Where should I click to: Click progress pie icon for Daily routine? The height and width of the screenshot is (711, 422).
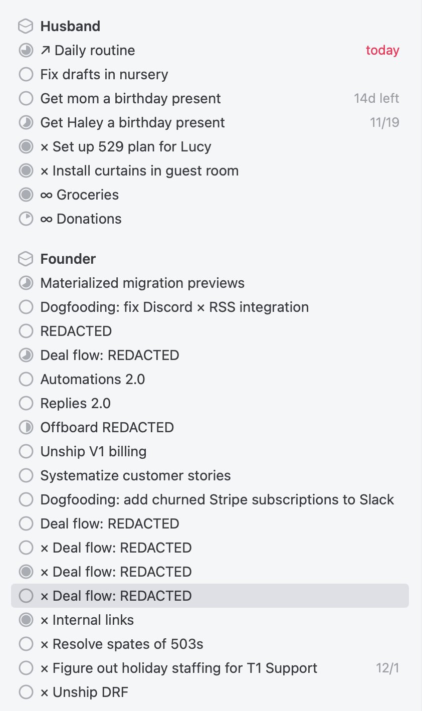tap(26, 50)
